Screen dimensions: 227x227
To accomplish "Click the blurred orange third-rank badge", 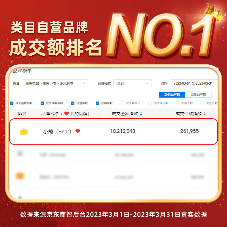I will pyautogui.click(x=20, y=176).
